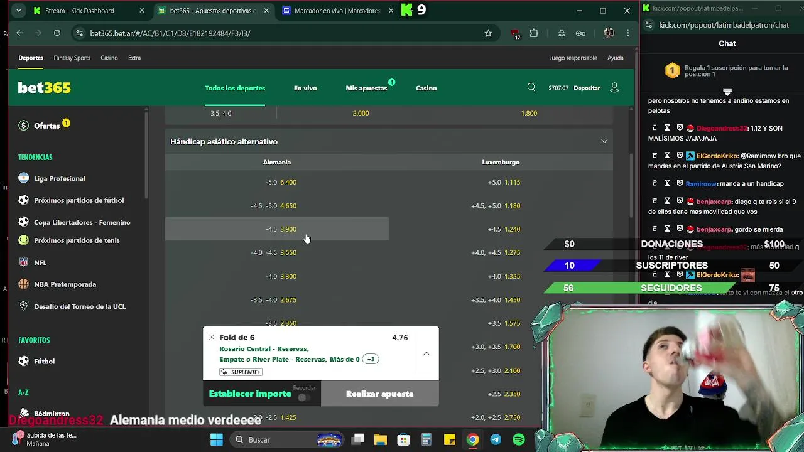
Task: Collapse the bet slip with the chevron
Action: [426, 353]
